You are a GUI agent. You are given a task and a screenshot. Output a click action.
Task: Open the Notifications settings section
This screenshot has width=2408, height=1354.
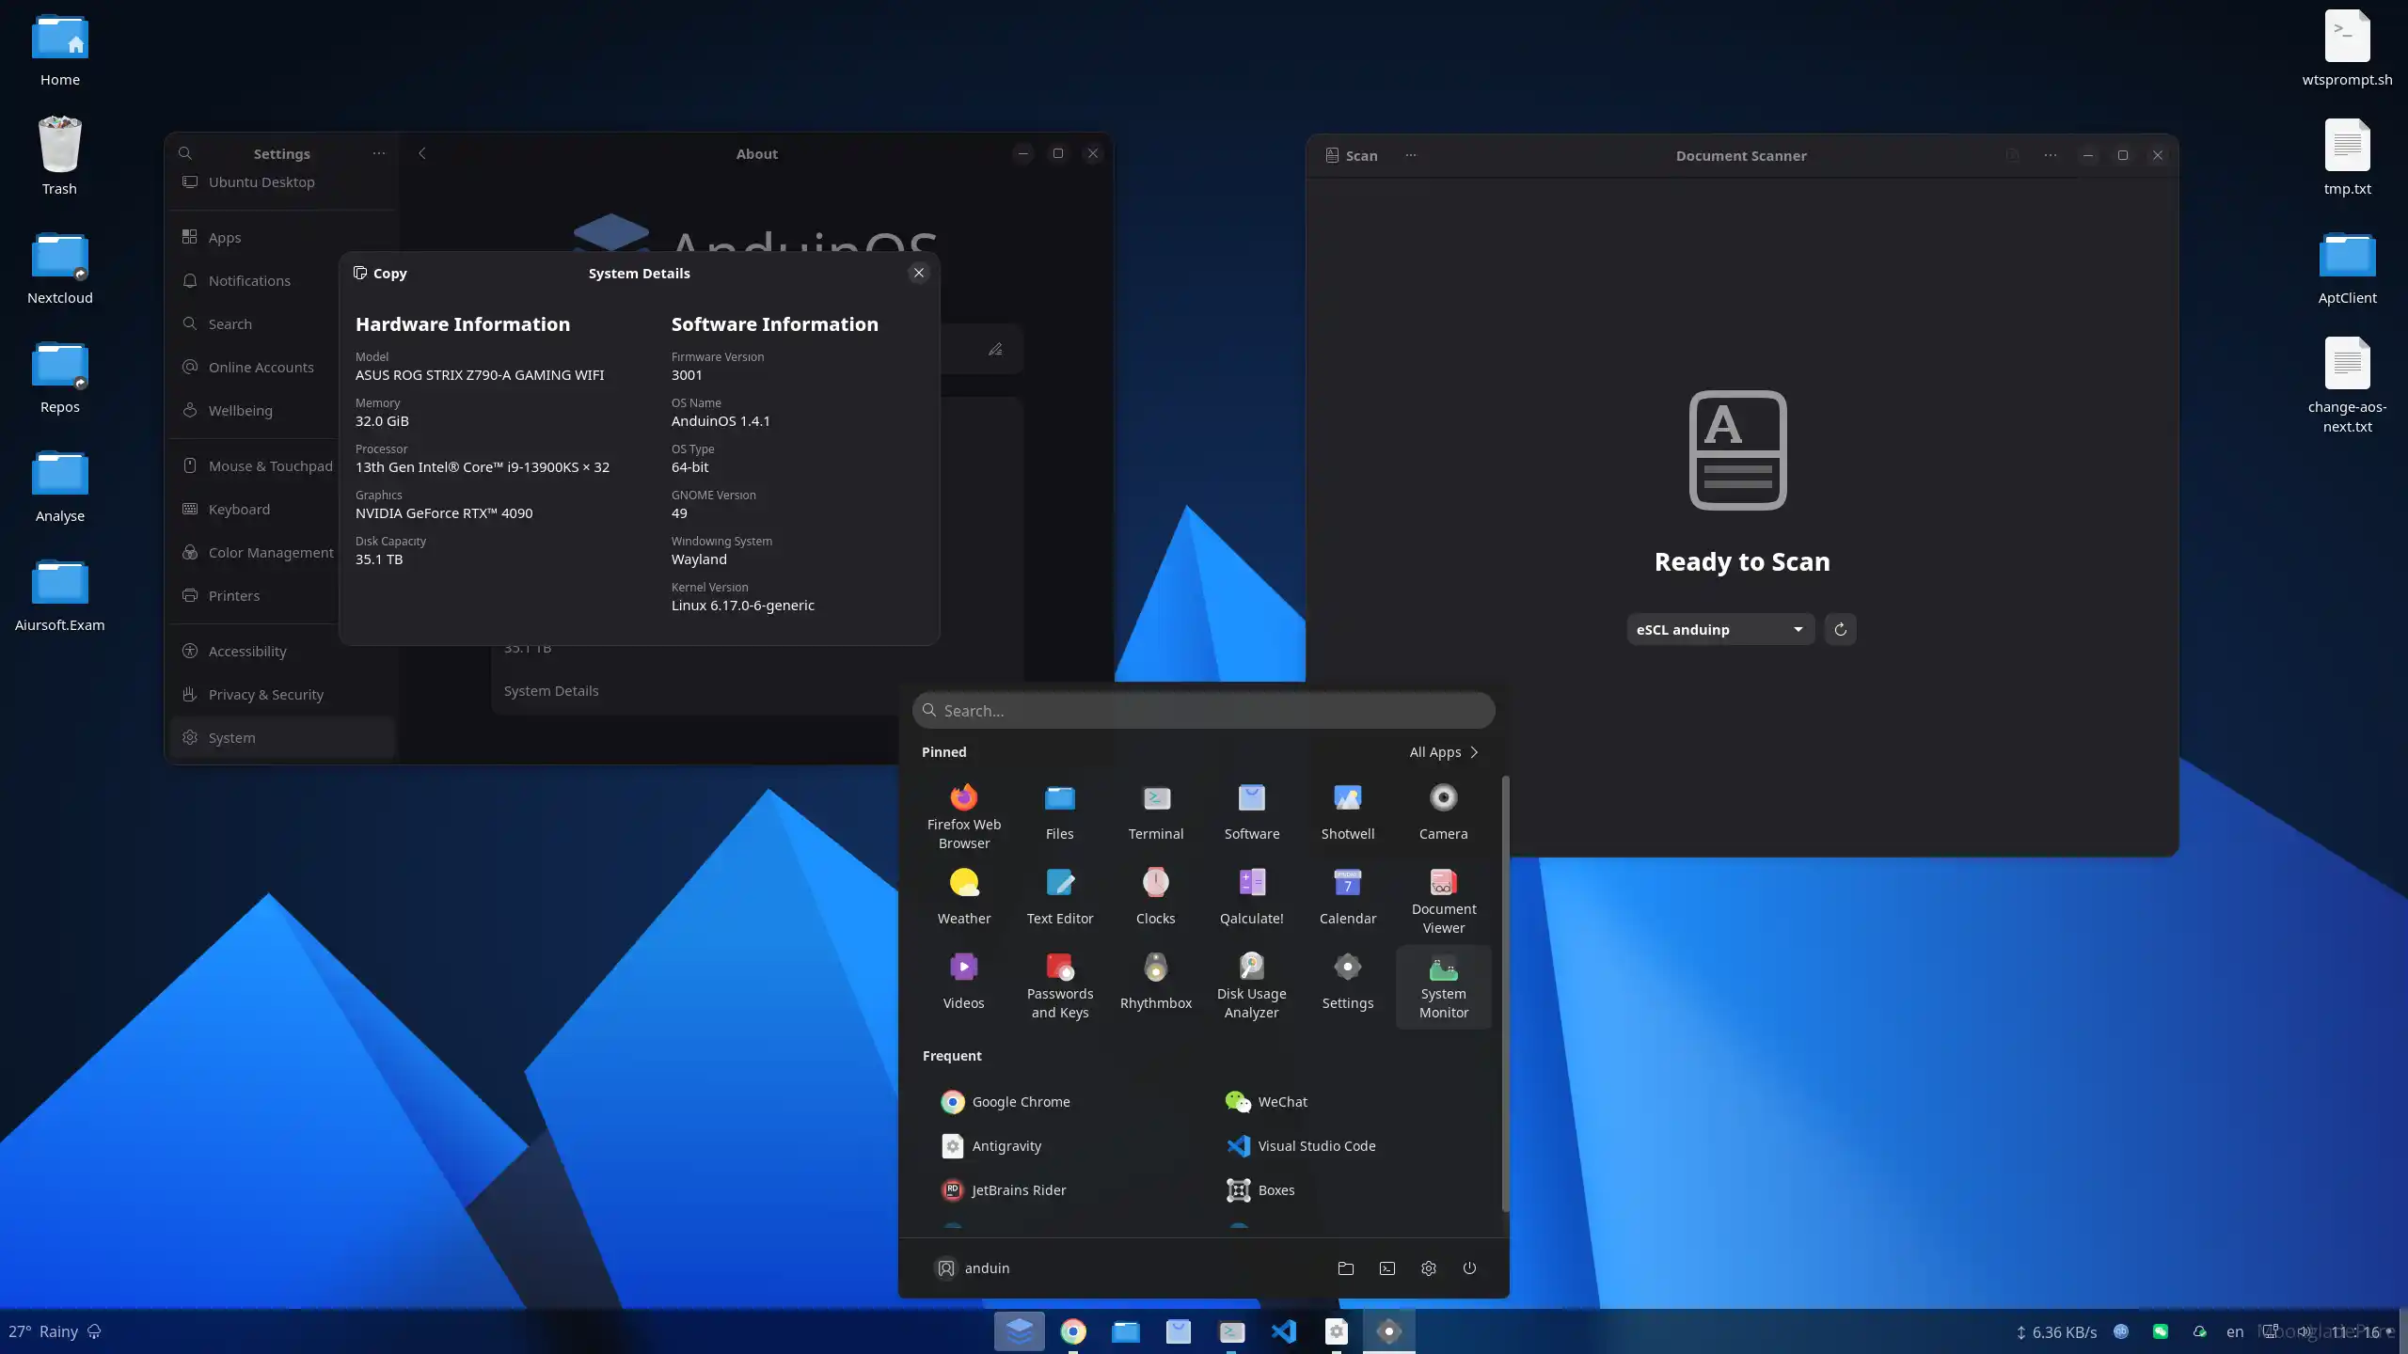coord(249,280)
